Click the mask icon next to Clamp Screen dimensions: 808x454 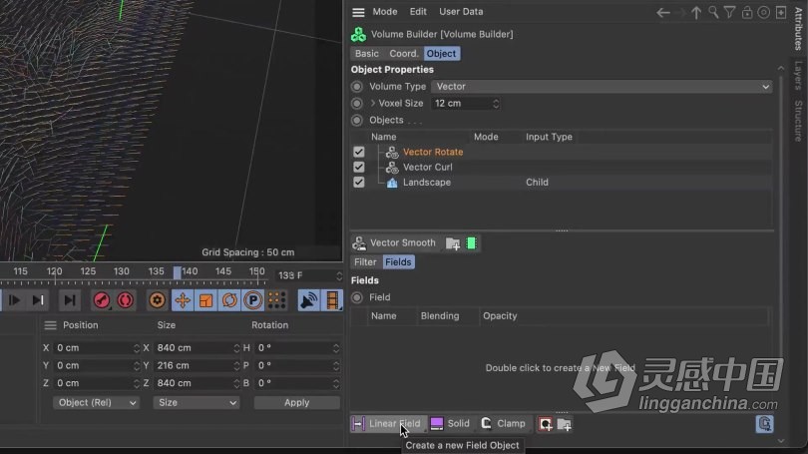[546, 424]
